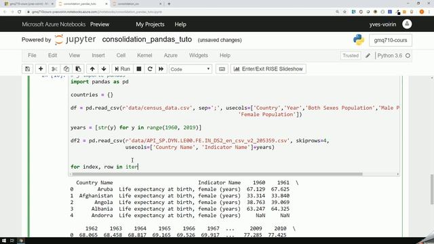
Task: Click the Afghanistan output row
Action: [180, 196]
